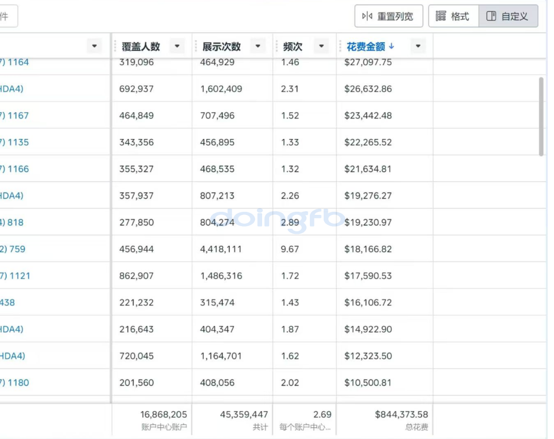Expand the first name column's dropdown arrow

pyautogui.click(x=94, y=46)
